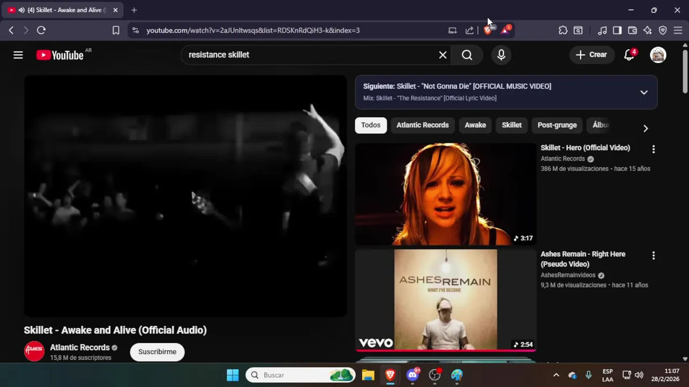689x387 pixels.
Task: Click the taskbar Buscar search box
Action: [x=300, y=375]
